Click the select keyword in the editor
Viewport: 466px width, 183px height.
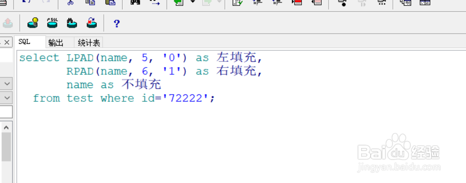[40, 58]
